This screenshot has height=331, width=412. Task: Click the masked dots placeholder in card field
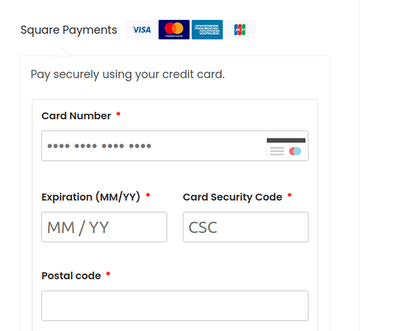tap(100, 146)
